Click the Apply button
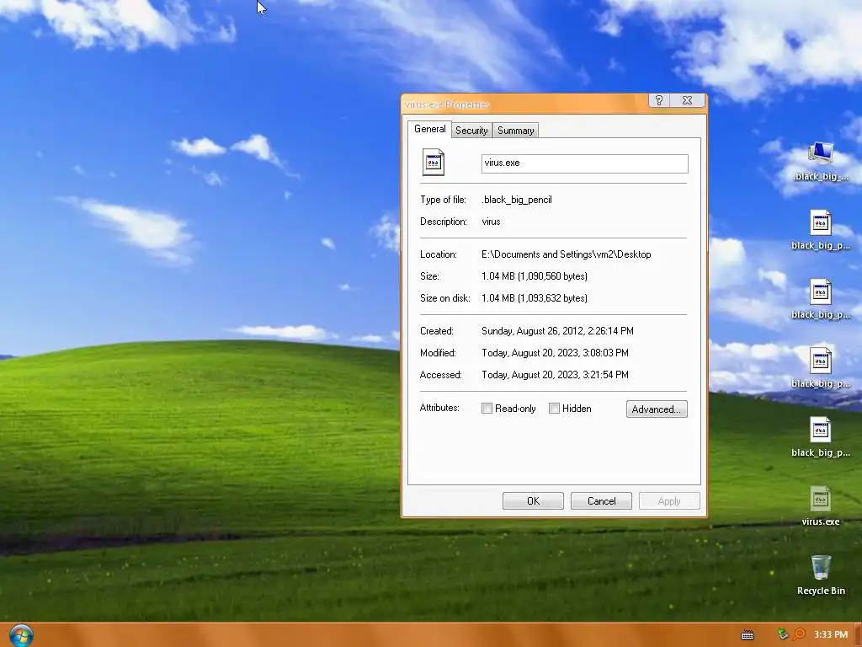Image resolution: width=862 pixels, height=647 pixels. pos(669,500)
